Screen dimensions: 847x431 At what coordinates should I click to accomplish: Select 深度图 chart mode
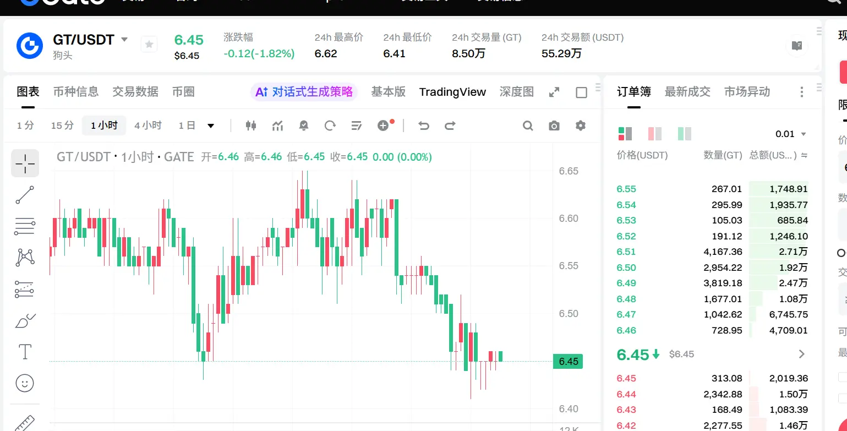tap(517, 92)
